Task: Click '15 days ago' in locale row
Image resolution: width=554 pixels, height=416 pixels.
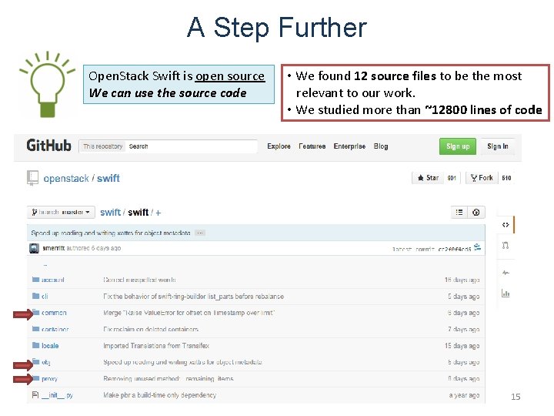Action: click(462, 346)
